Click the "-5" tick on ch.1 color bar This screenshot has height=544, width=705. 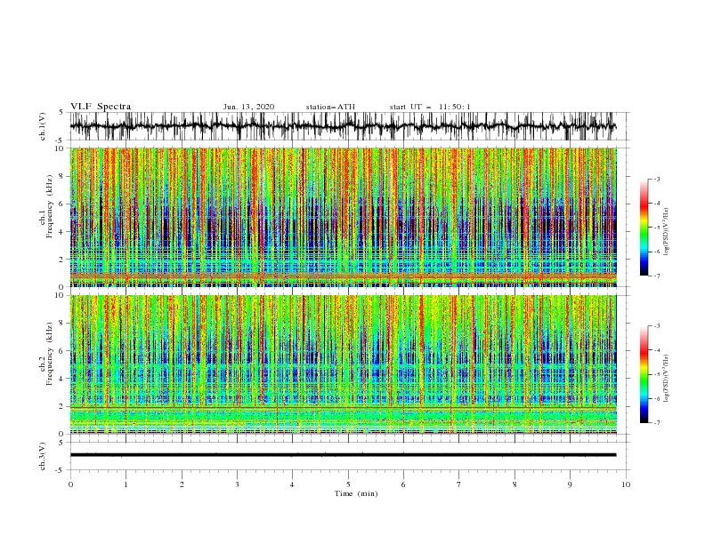[656, 228]
